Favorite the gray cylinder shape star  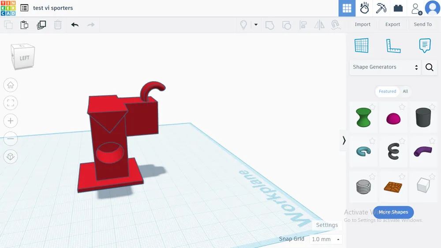point(432,106)
